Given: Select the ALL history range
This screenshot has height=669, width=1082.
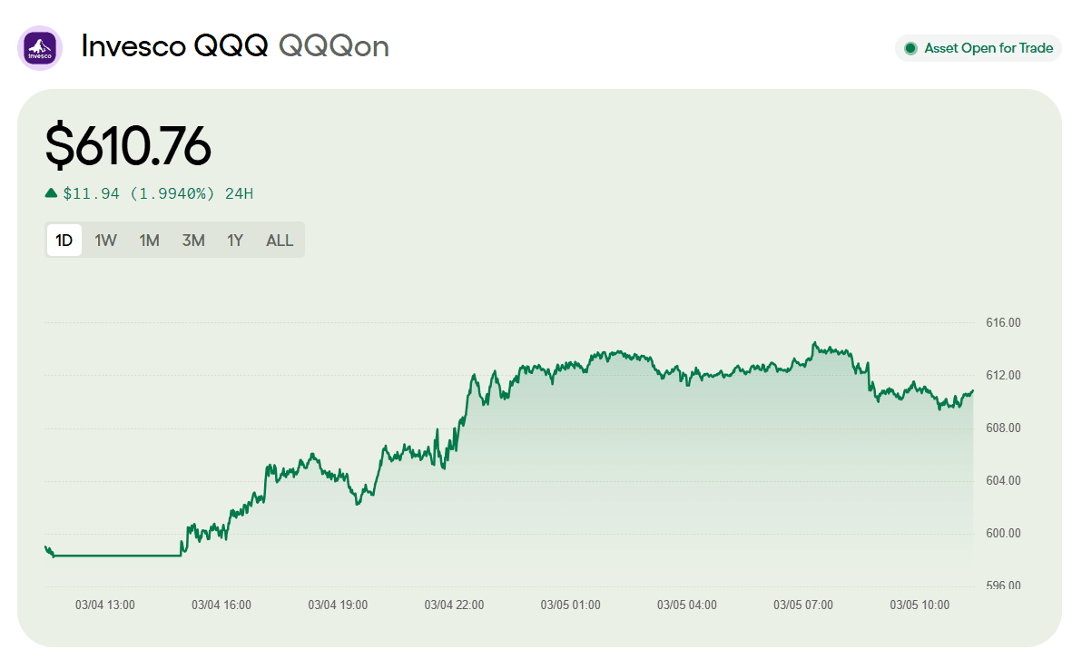Looking at the screenshot, I should point(279,240).
